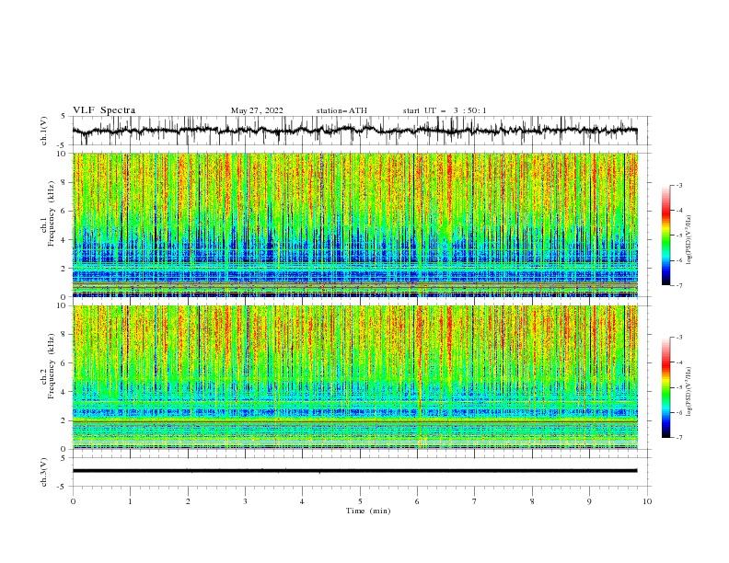The image size is (729, 563).
Task: Click the ch.2 frequency axis "10" tick label
Action: tap(63, 305)
